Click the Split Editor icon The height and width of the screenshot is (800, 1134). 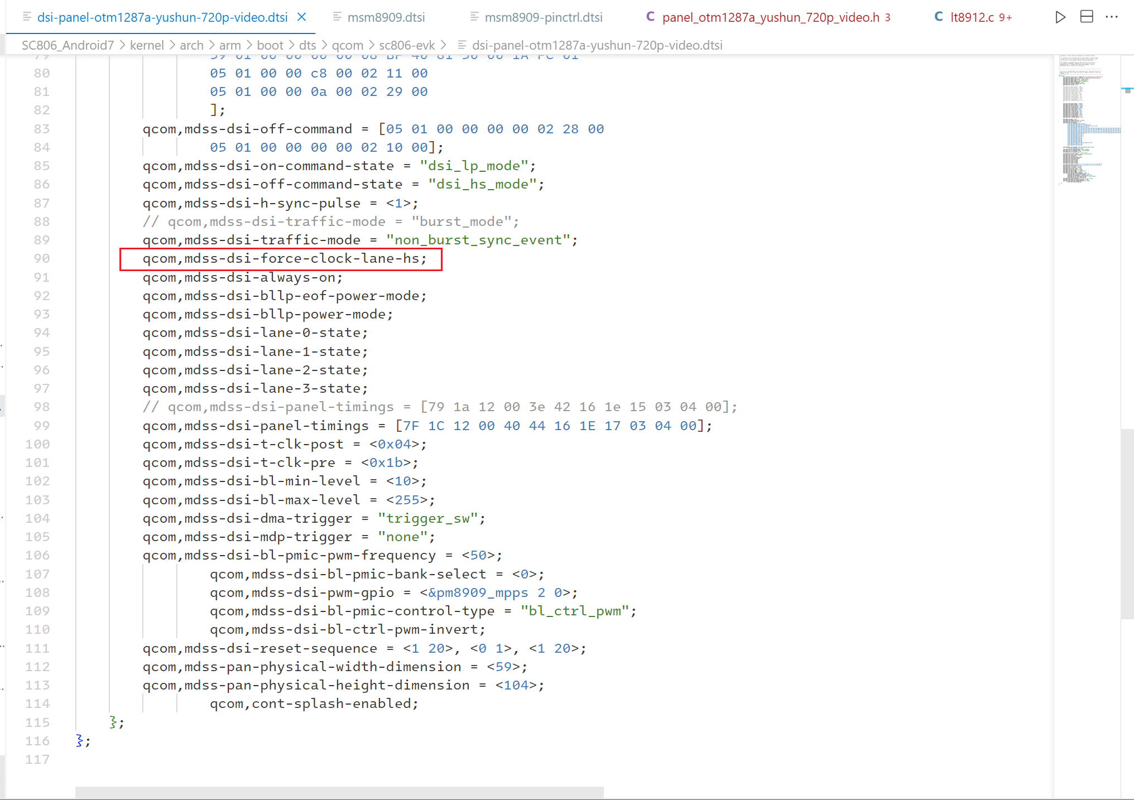point(1087,17)
